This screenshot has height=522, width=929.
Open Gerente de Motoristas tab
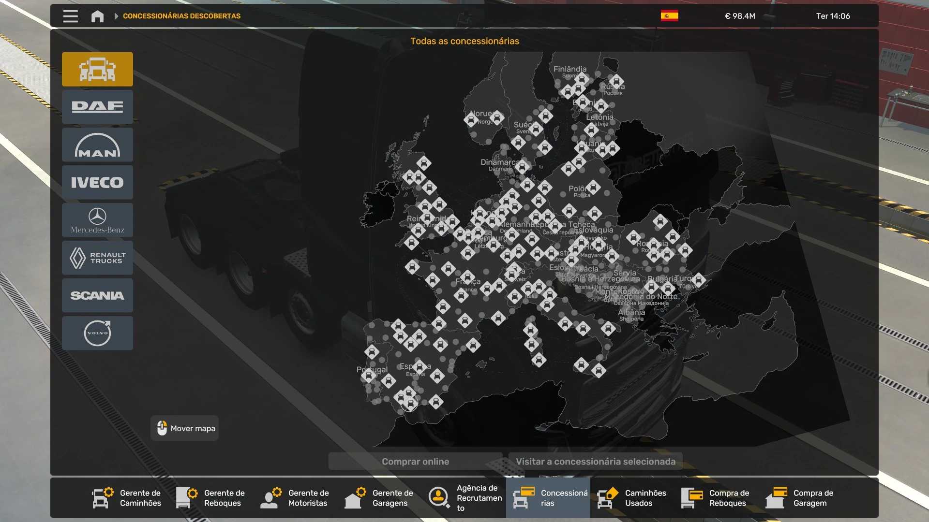tap(295, 498)
